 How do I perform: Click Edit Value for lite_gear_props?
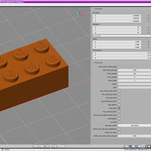tap(134, 126)
